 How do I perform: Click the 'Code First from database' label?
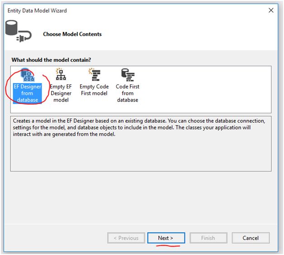pos(128,93)
